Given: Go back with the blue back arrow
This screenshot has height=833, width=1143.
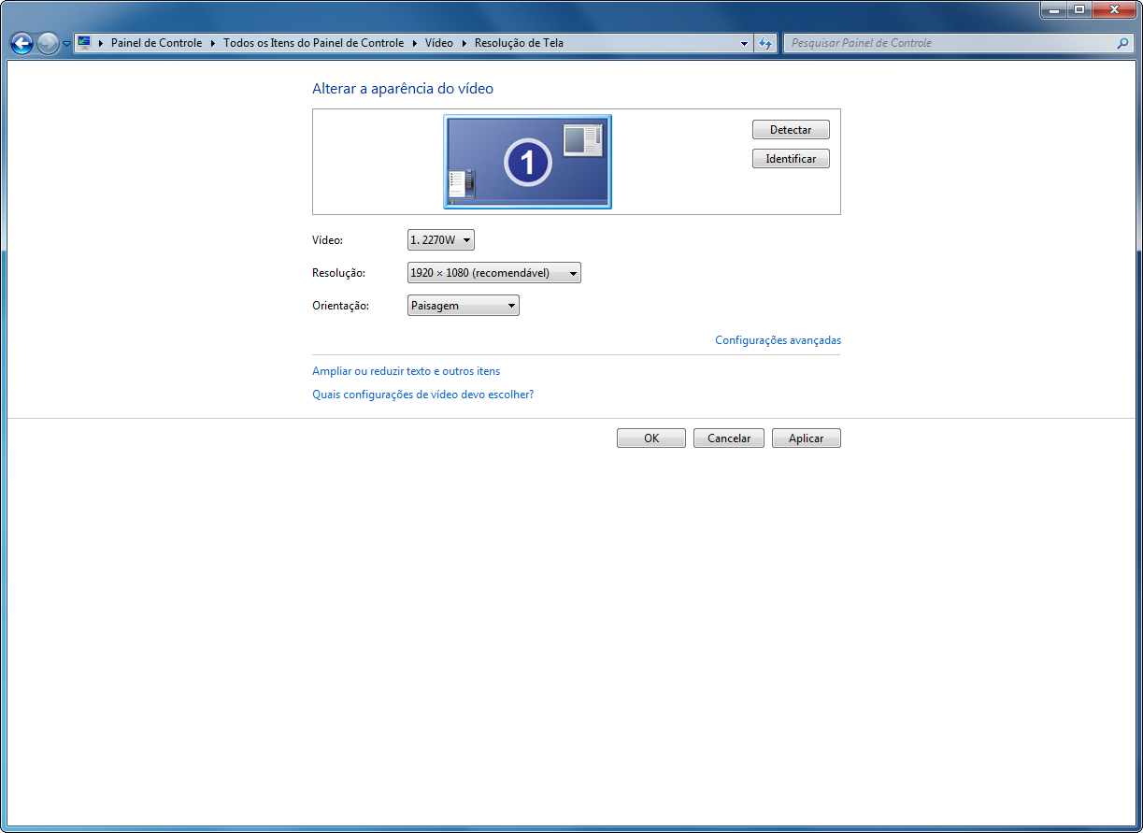Looking at the screenshot, I should (x=21, y=43).
